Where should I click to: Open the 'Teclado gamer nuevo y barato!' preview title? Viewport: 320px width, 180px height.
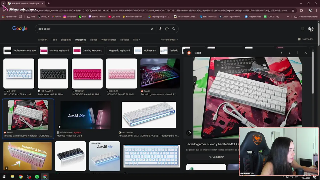(212, 144)
